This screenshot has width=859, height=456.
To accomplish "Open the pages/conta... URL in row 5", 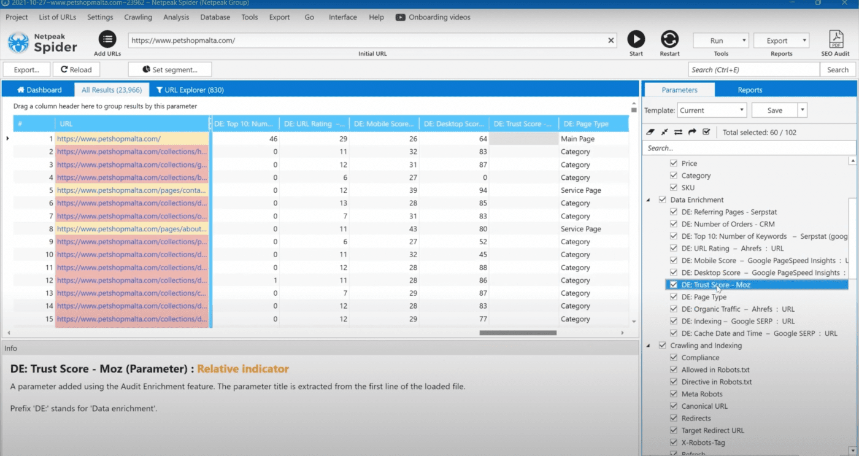I will (x=132, y=190).
